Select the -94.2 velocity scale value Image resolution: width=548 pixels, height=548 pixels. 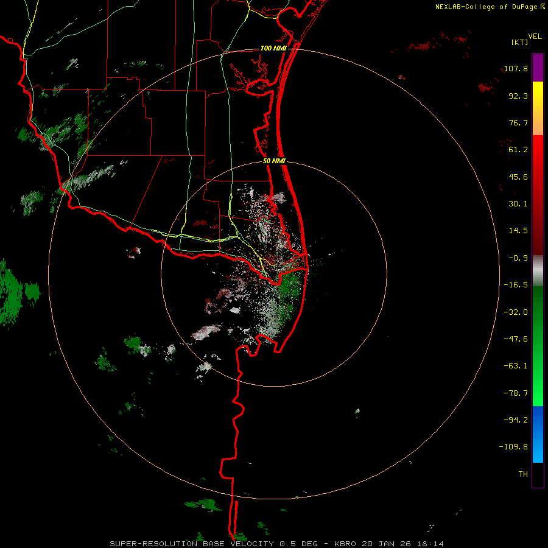pyautogui.click(x=516, y=420)
